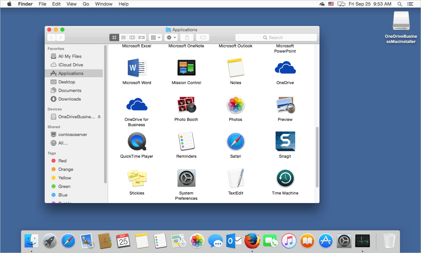
Task: Open the Edit menu
Action: (56, 4)
